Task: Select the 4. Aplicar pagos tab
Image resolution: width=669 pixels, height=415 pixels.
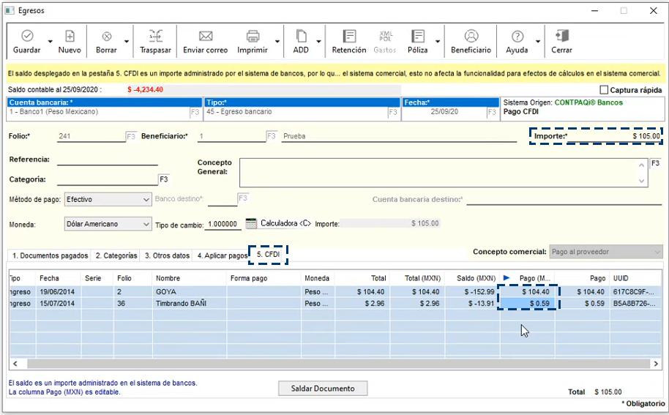Action: (x=222, y=255)
